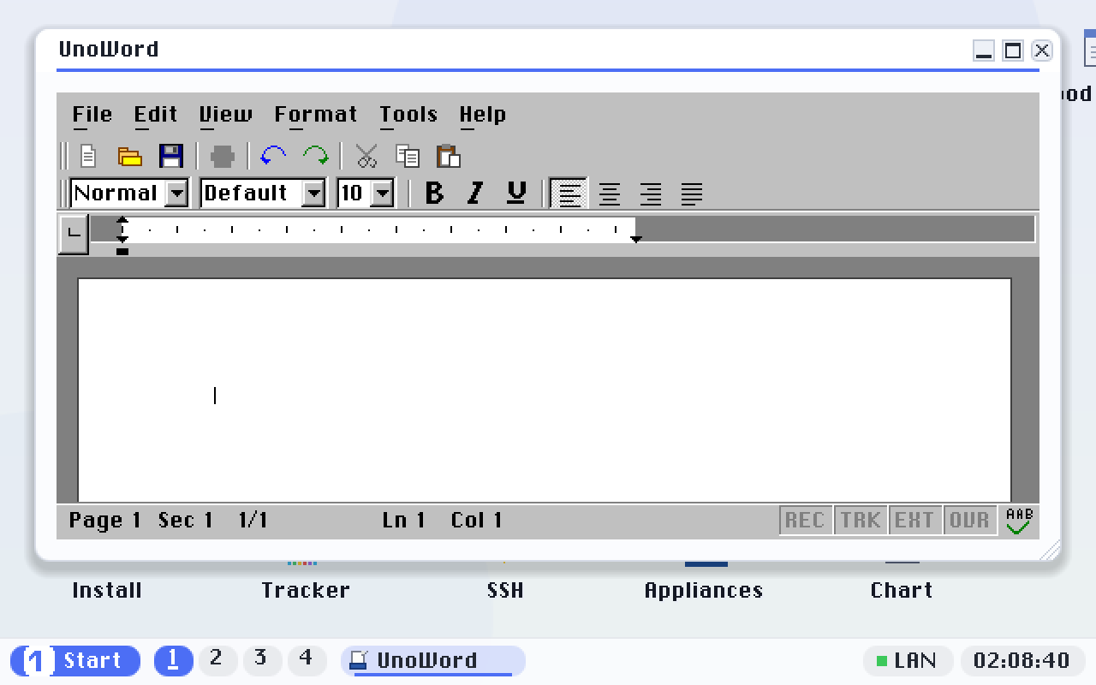Click the tab stop type button beside ruler
Viewport: 1096px width, 685px height.
[x=74, y=235]
